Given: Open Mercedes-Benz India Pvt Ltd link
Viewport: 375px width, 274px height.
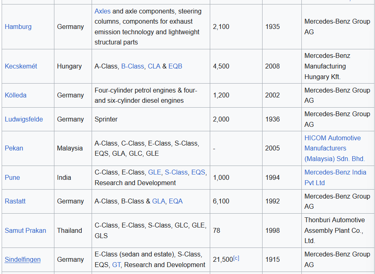Looking at the screenshot, I should tap(335, 177).
